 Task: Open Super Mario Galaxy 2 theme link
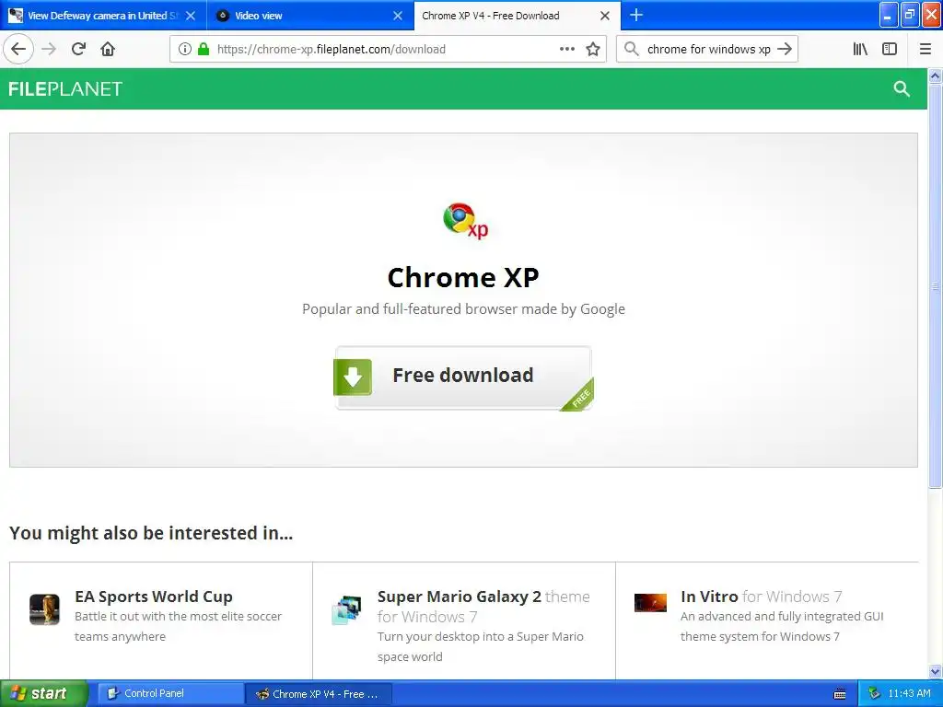point(483,607)
